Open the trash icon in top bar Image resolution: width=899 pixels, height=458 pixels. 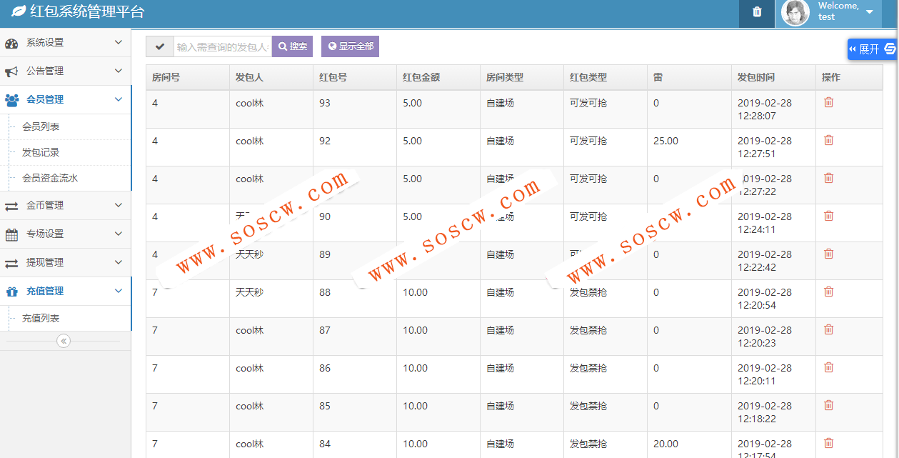tap(757, 12)
